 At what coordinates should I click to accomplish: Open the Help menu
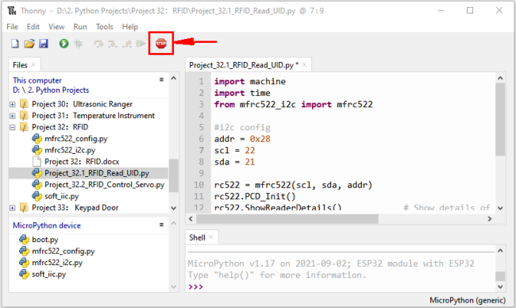point(130,27)
